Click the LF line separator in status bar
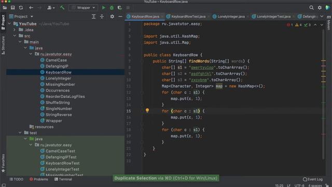 click(x=288, y=185)
